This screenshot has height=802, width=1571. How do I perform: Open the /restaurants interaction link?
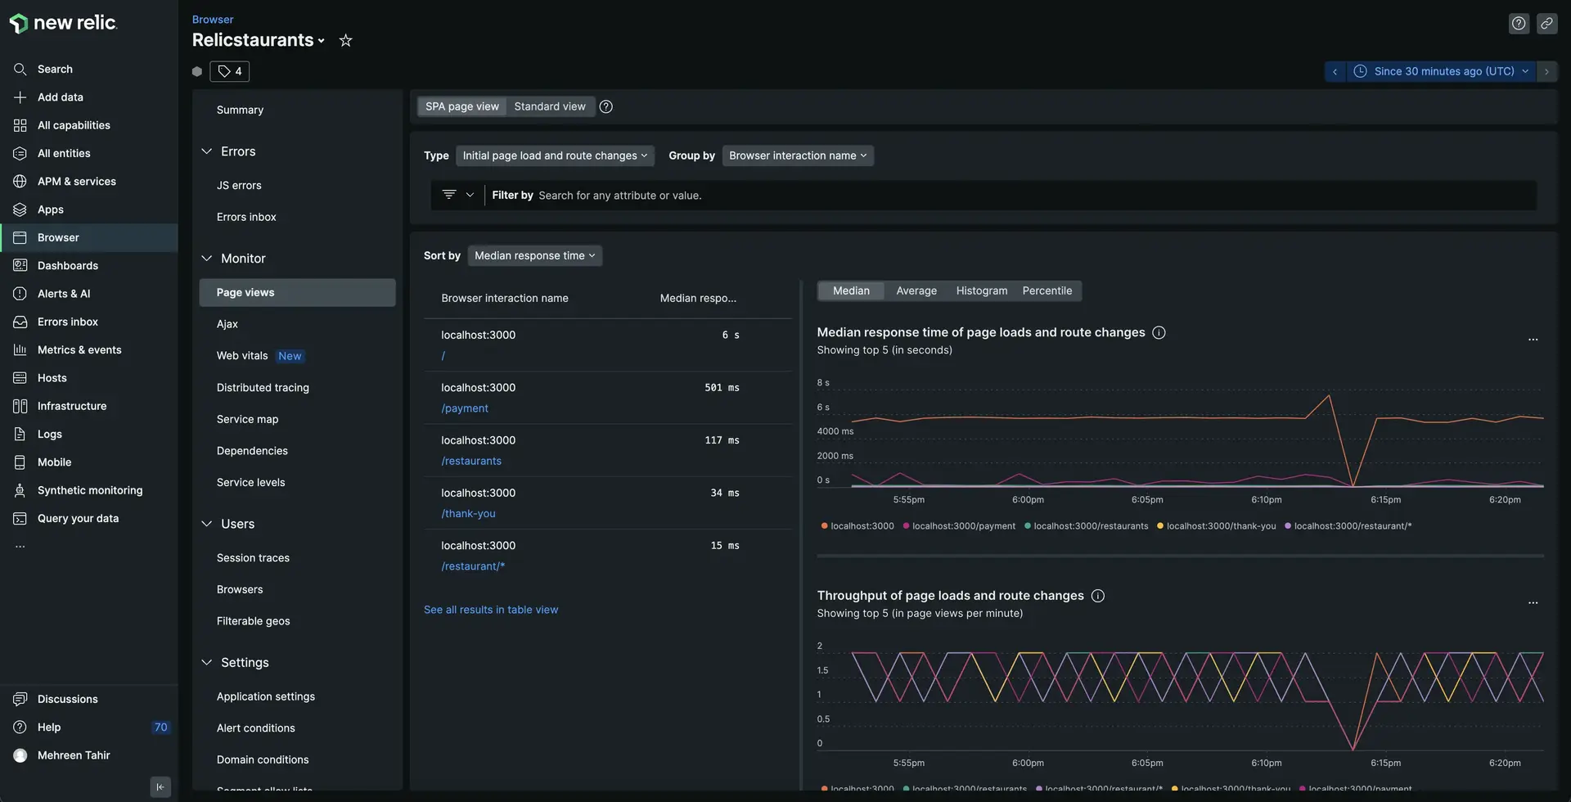tap(471, 462)
